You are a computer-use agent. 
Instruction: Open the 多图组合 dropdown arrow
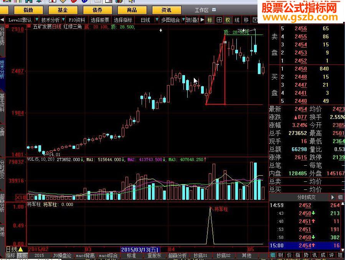[183, 20]
